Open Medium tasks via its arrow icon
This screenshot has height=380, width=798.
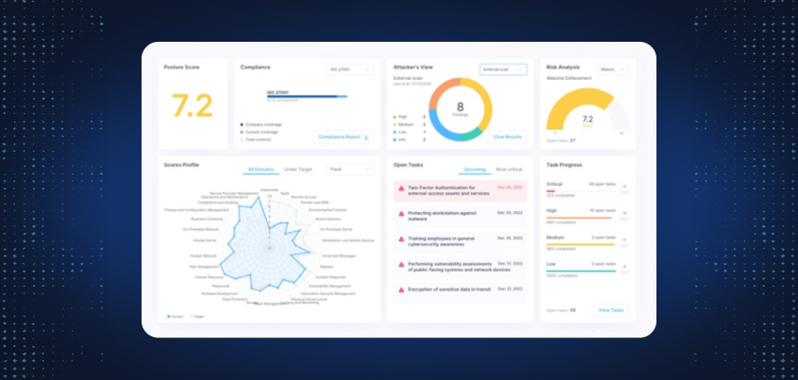point(622,239)
